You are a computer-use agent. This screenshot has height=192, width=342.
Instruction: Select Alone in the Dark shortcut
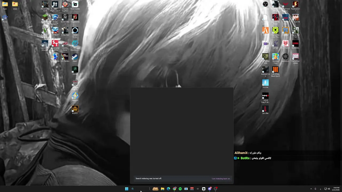45,6
